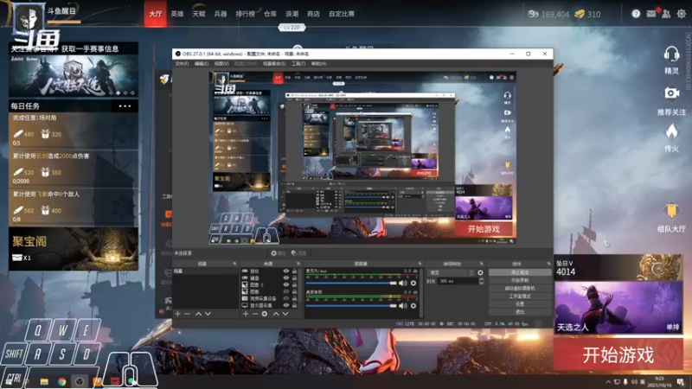Toggle visibility of 鼠标 source

coord(286,271)
